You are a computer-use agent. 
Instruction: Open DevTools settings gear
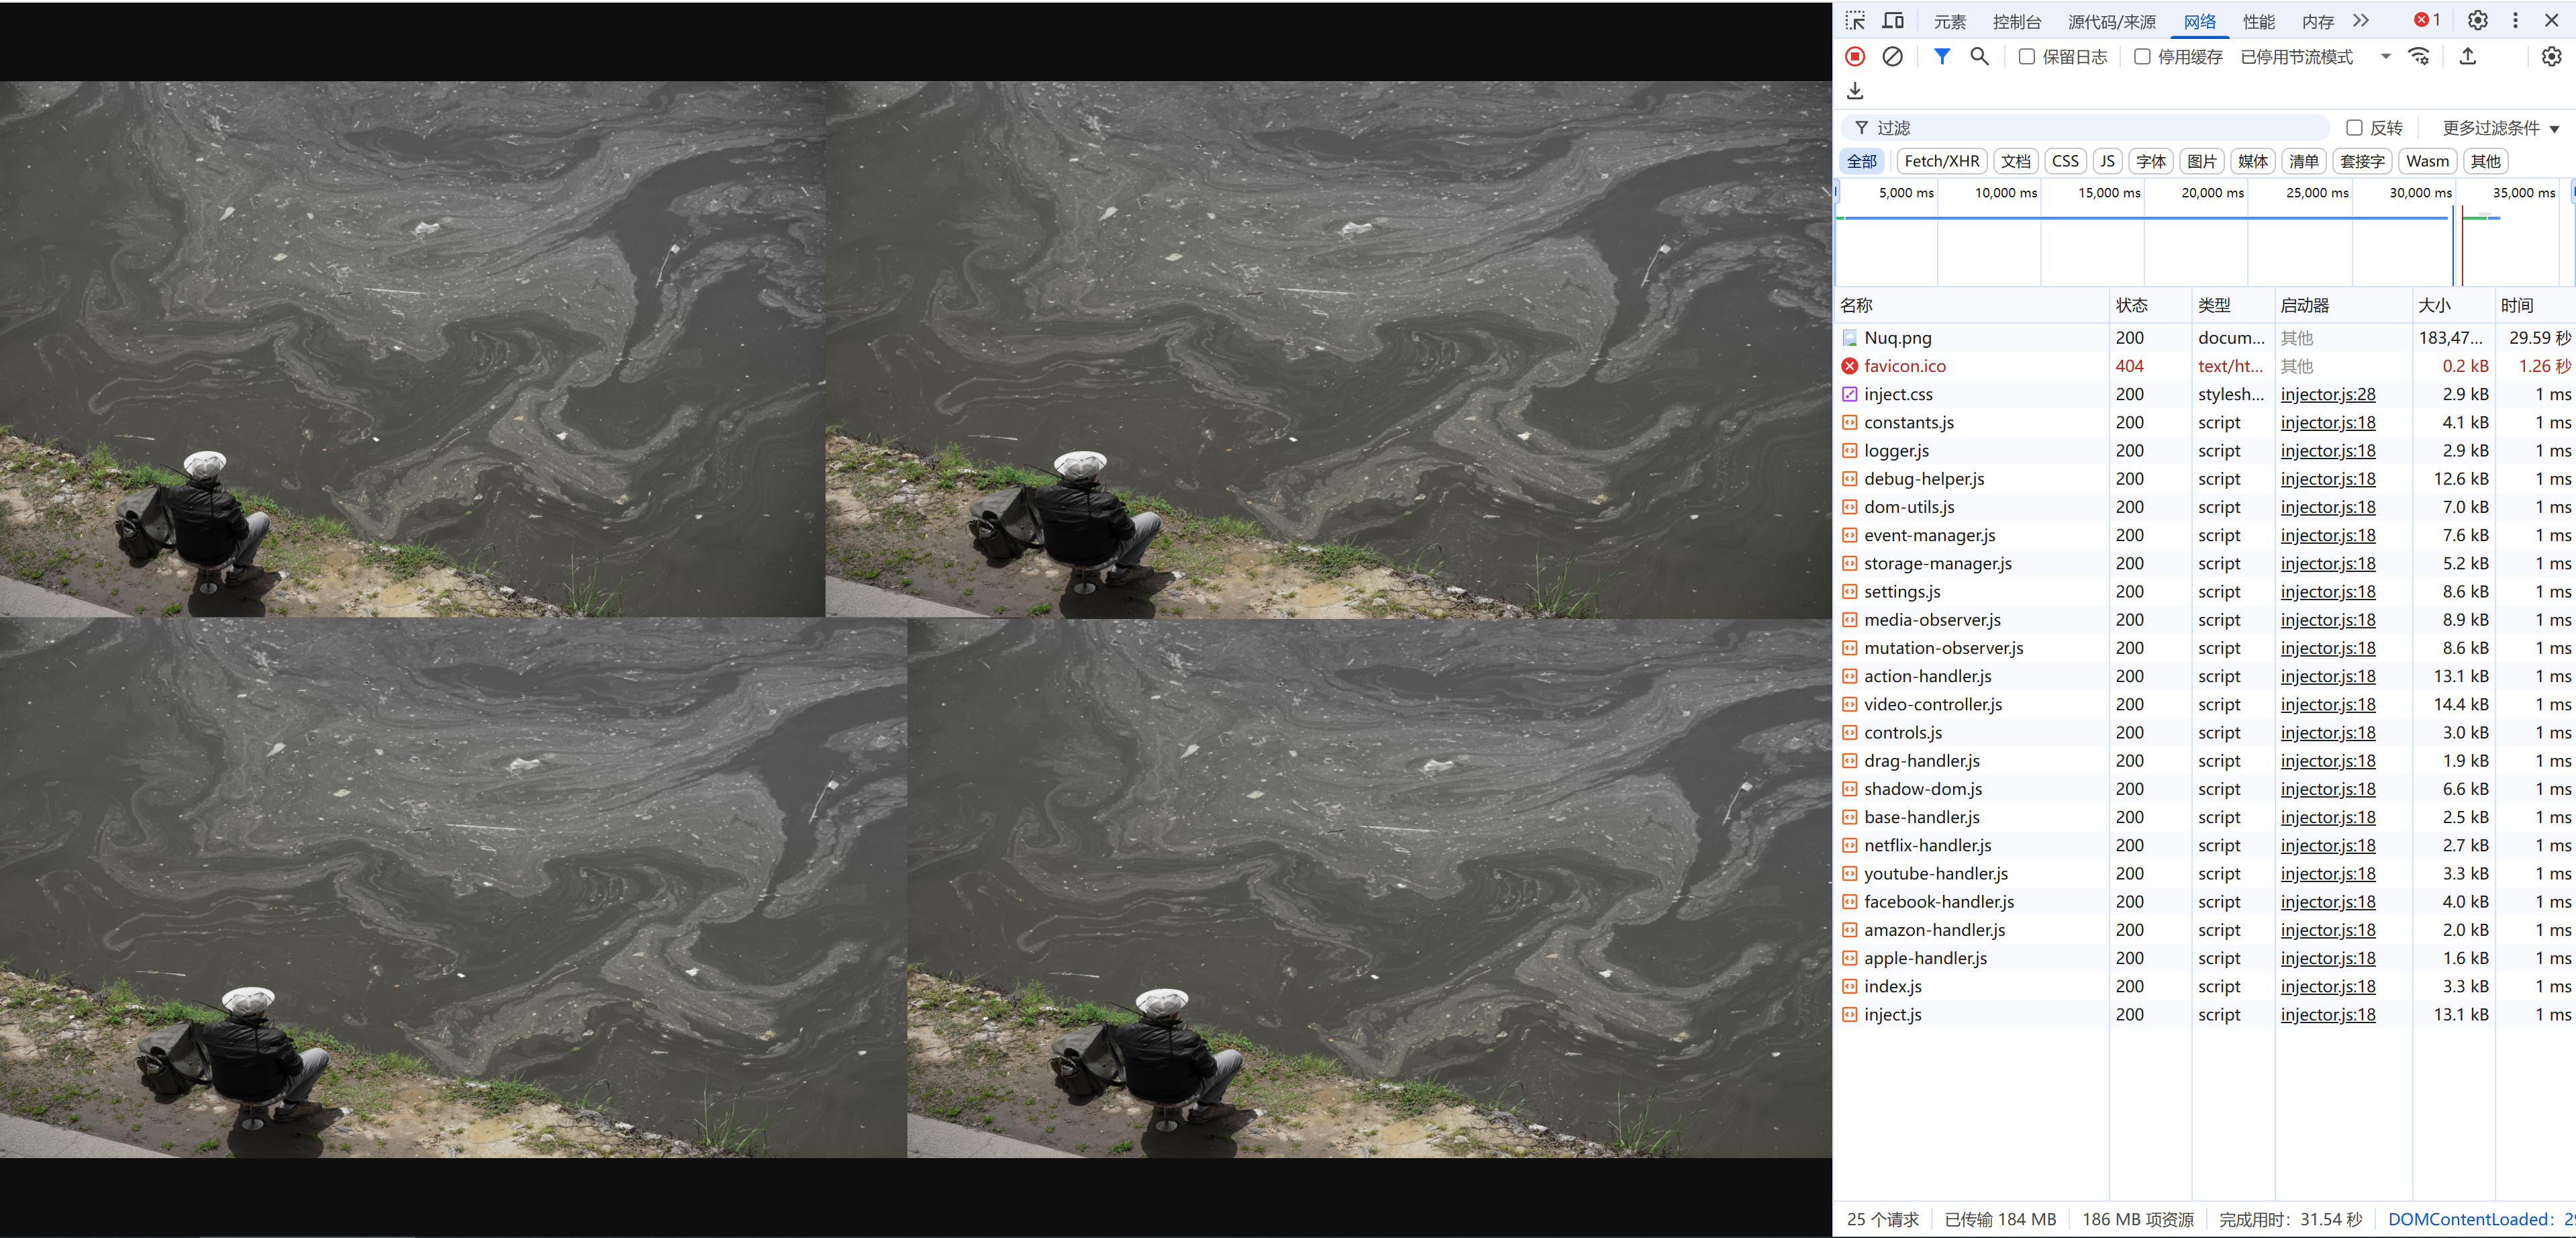click(2478, 20)
